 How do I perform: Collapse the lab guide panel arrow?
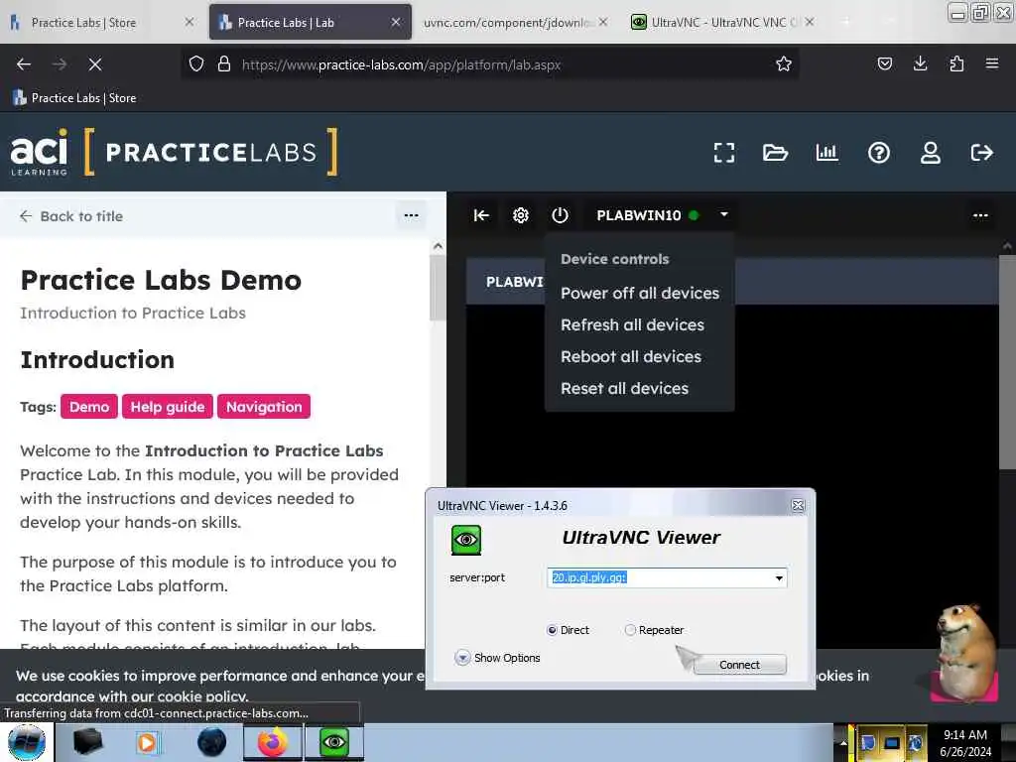(481, 215)
